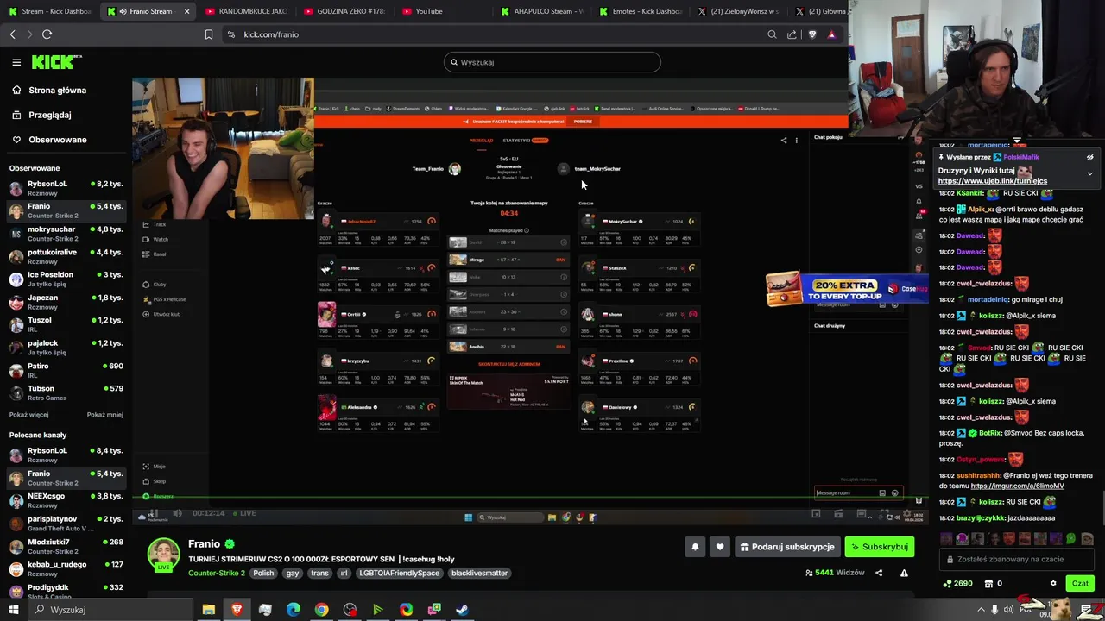The image size is (1105, 621).
Task: Switch to RANDOMBRUCE YouTube tab
Action: pyautogui.click(x=246, y=11)
